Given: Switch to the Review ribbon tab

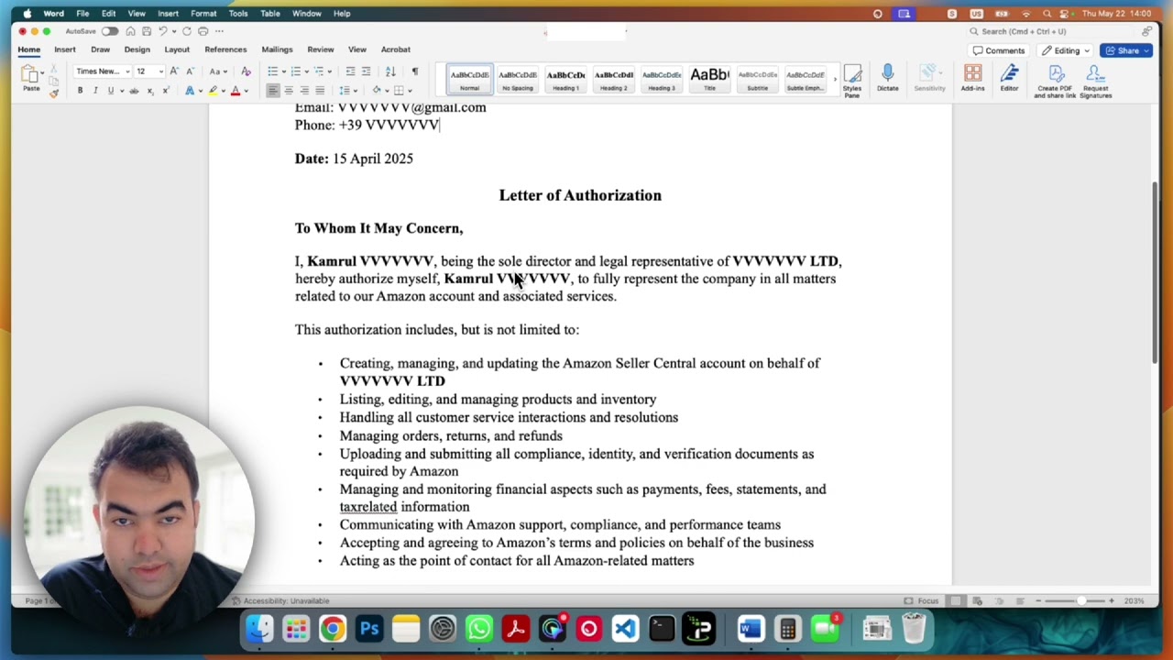Looking at the screenshot, I should (x=321, y=49).
